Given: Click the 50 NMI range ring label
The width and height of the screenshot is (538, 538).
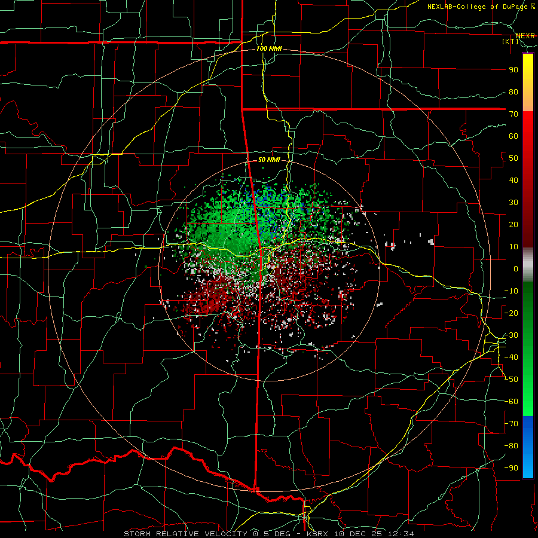Looking at the screenshot, I should [x=269, y=160].
